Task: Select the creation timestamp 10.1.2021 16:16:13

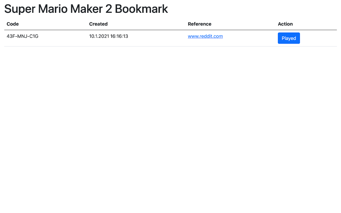Action: [108, 36]
